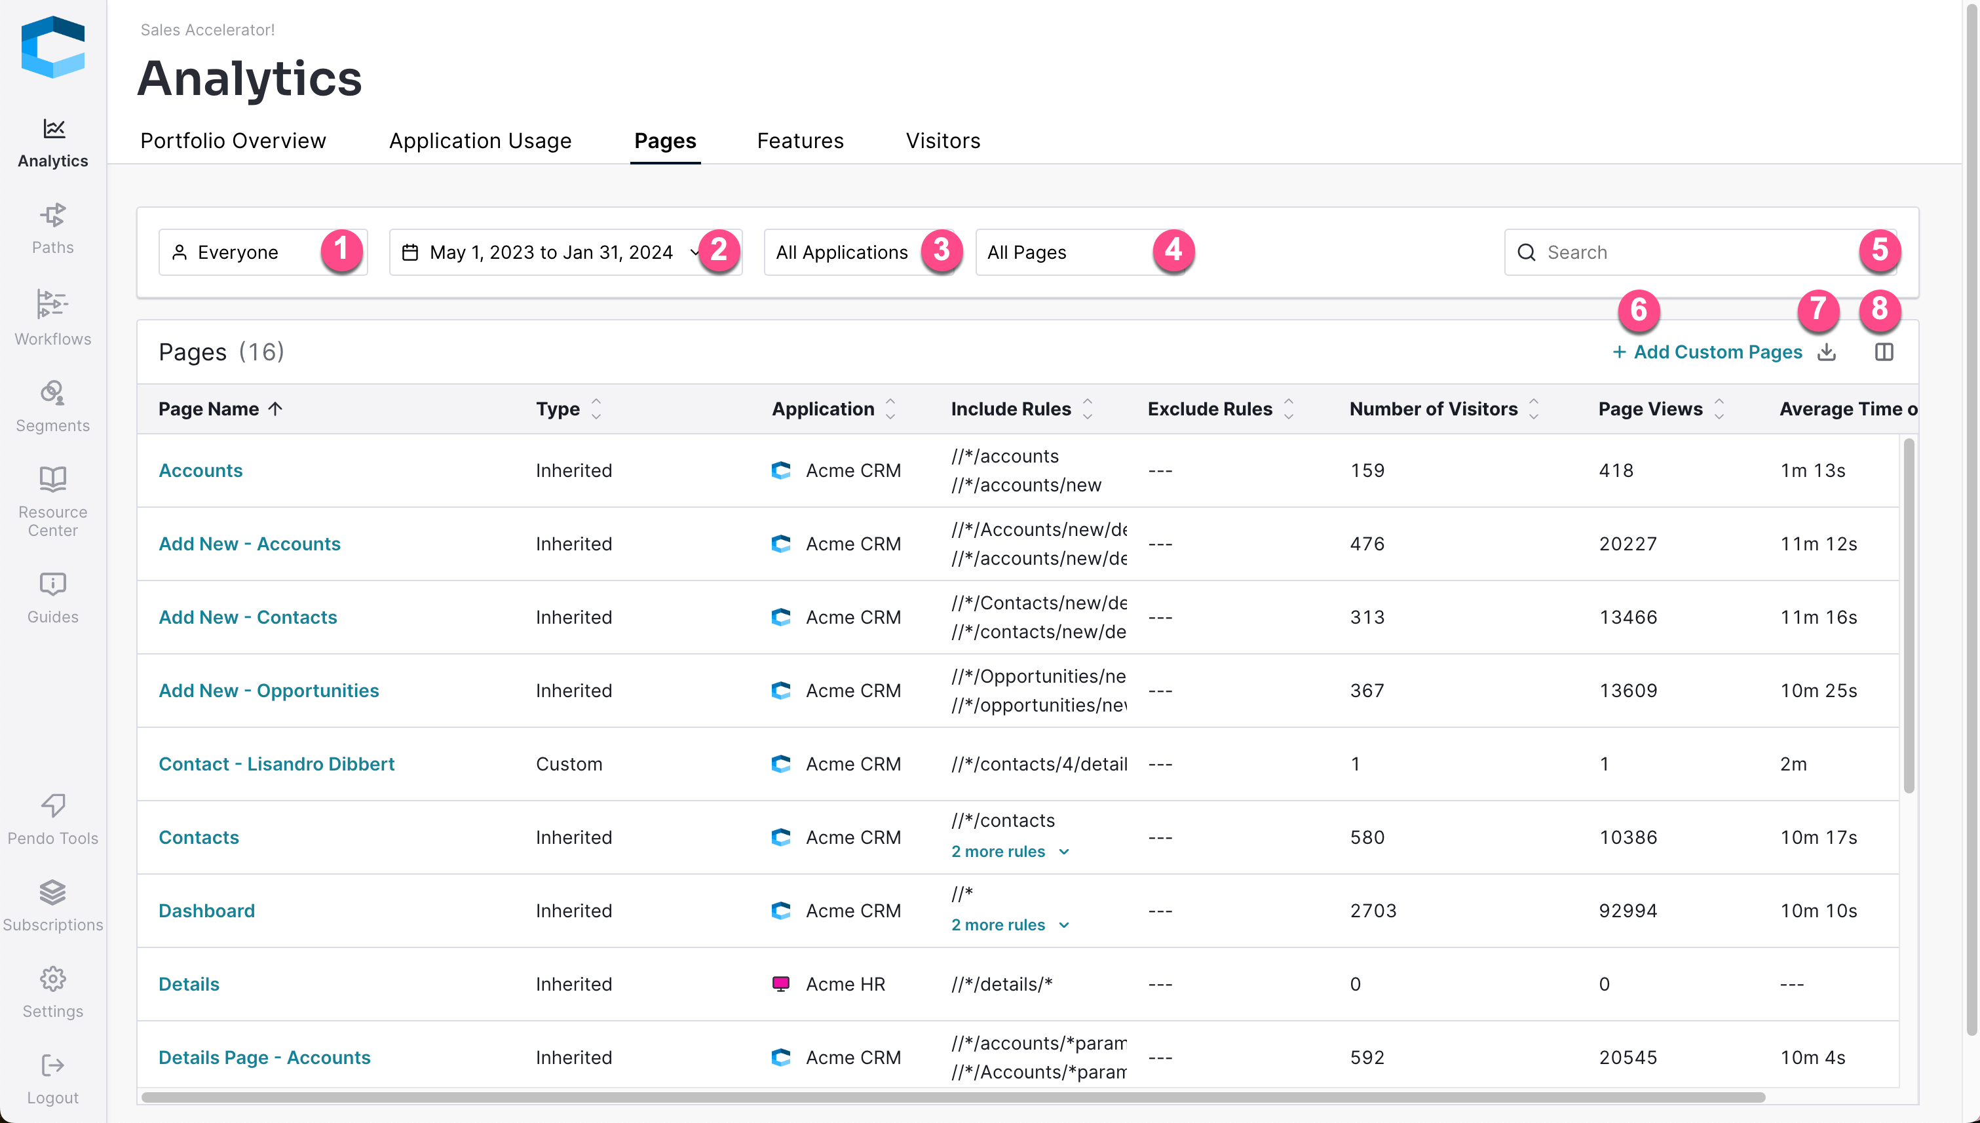The height and width of the screenshot is (1123, 1980).
Task: Open the date range picker dropdown
Action: click(x=565, y=252)
